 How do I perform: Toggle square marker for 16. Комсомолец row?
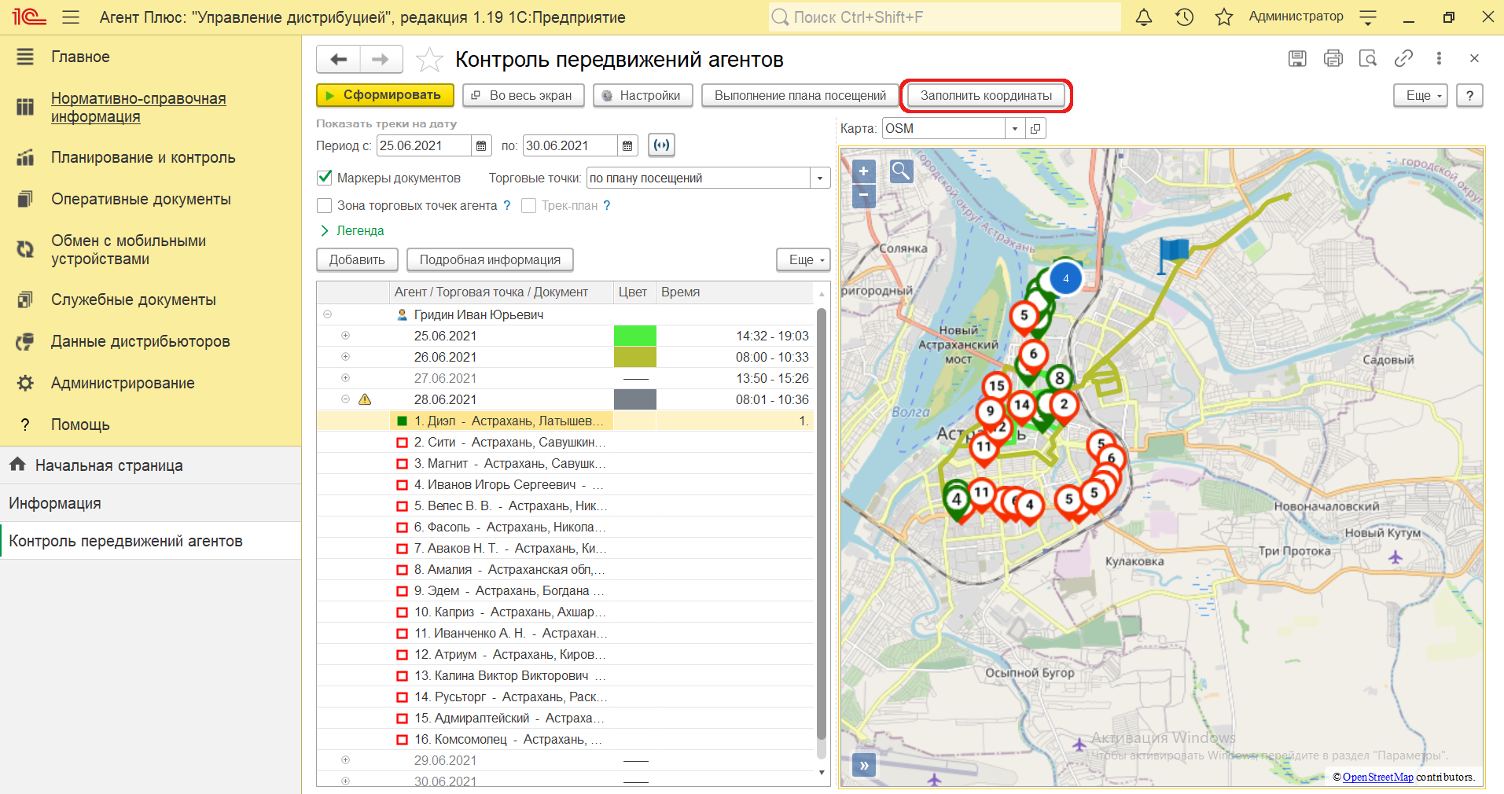403,740
